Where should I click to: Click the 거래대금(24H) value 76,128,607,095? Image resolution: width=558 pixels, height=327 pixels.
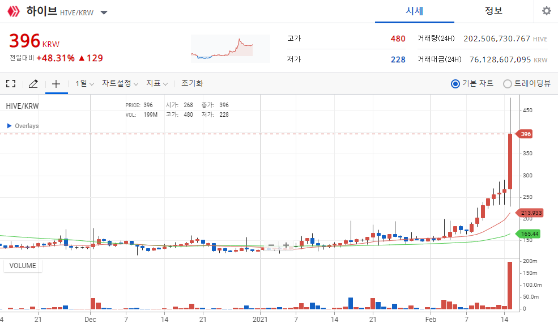tap(500, 60)
